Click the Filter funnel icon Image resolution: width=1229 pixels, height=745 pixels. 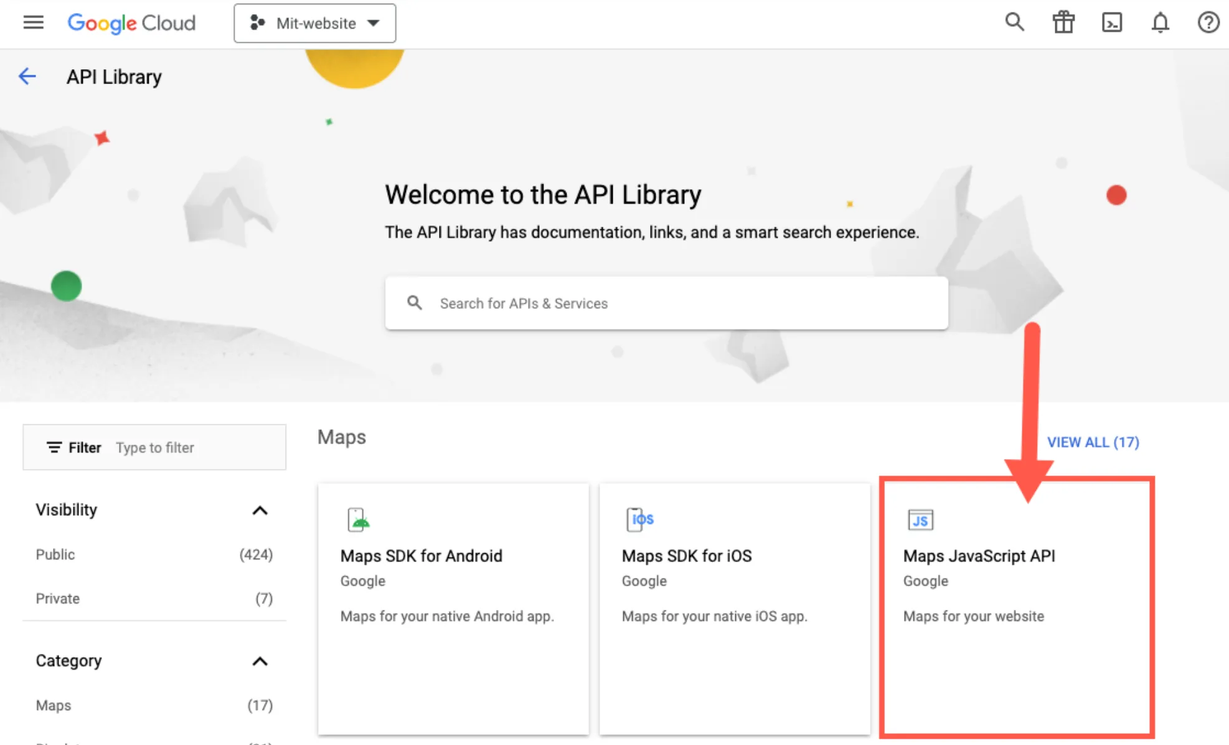(x=54, y=447)
